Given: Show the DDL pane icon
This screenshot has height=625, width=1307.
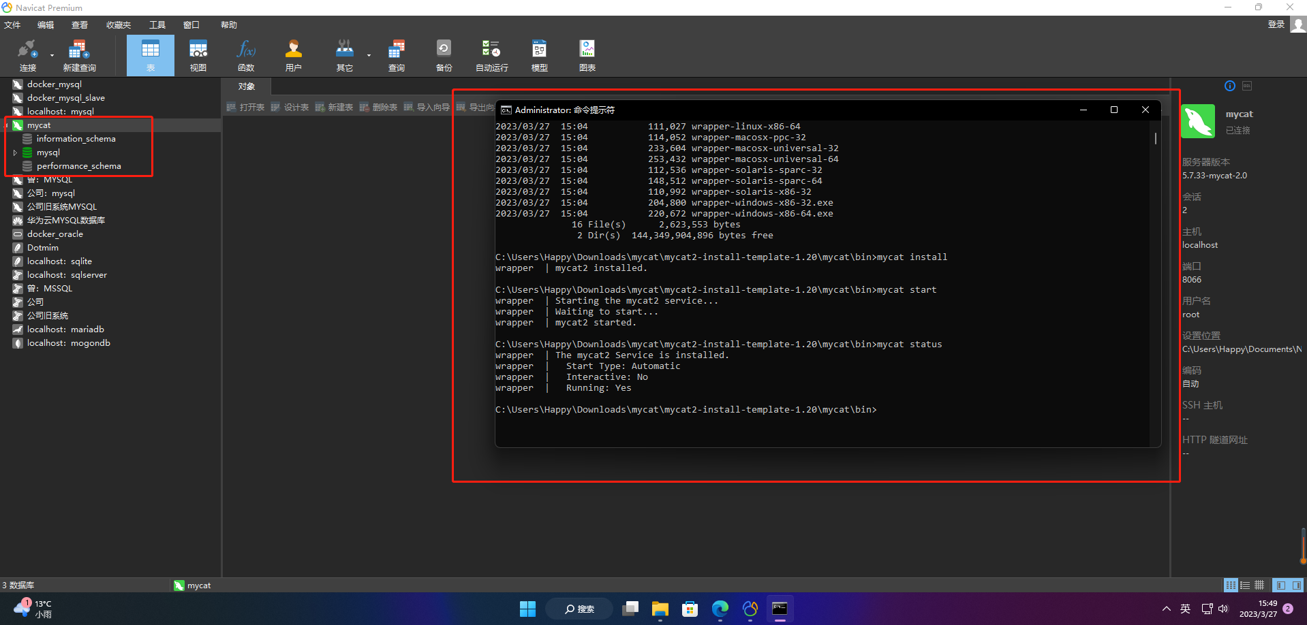Looking at the screenshot, I should 1247,86.
